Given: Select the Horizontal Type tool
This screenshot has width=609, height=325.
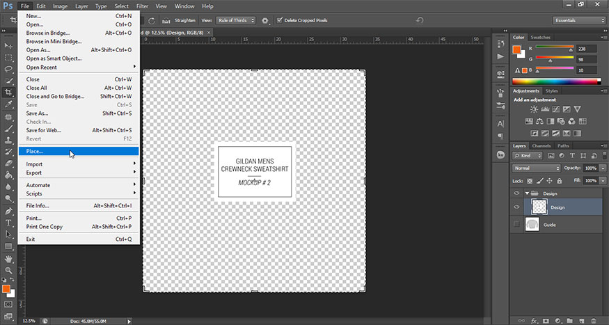Looking at the screenshot, I should pos(8,223).
